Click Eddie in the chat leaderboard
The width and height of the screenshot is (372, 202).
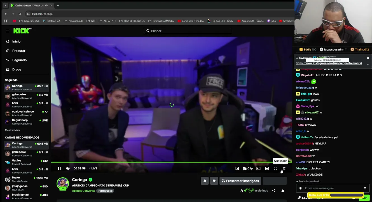click(308, 50)
